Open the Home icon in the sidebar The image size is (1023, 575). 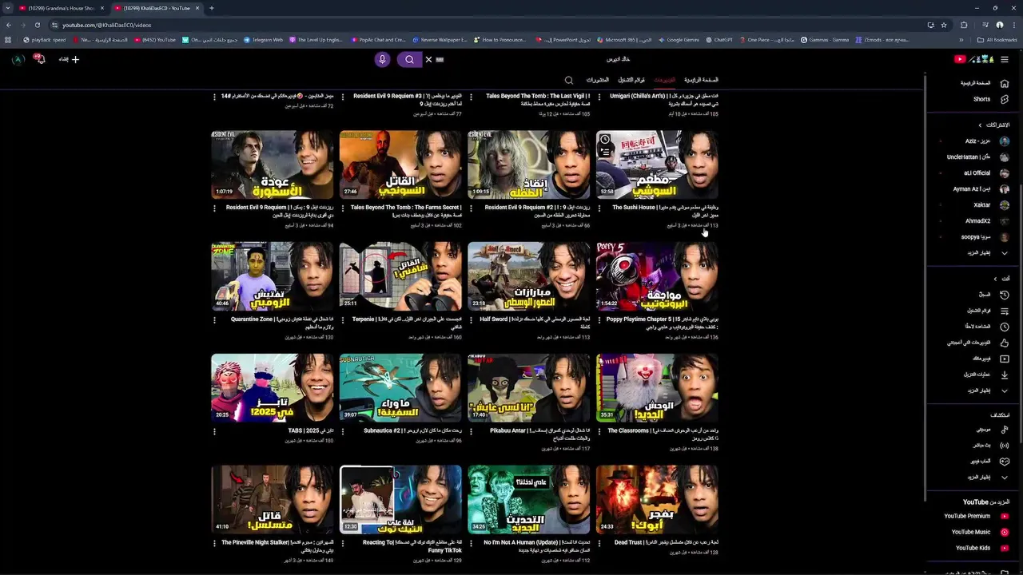[x=1005, y=83]
